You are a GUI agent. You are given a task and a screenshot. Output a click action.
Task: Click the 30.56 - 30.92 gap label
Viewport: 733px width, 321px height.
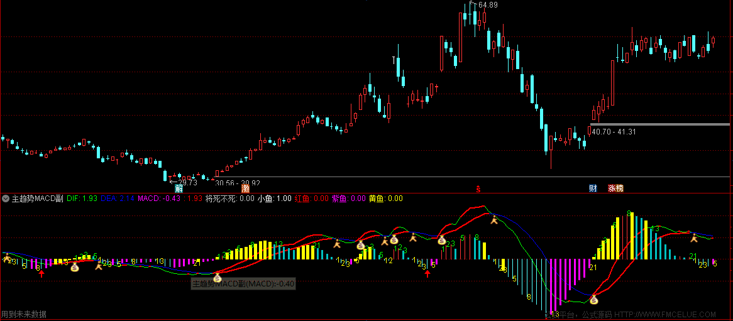[238, 183]
